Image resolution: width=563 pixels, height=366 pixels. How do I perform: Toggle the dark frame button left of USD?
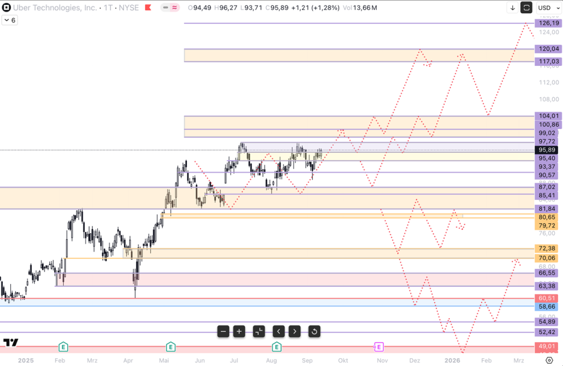527,8
